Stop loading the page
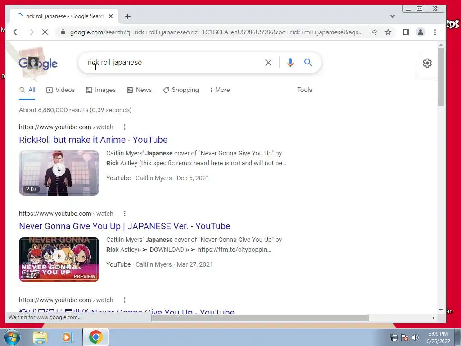461x346 pixels. click(x=45, y=32)
